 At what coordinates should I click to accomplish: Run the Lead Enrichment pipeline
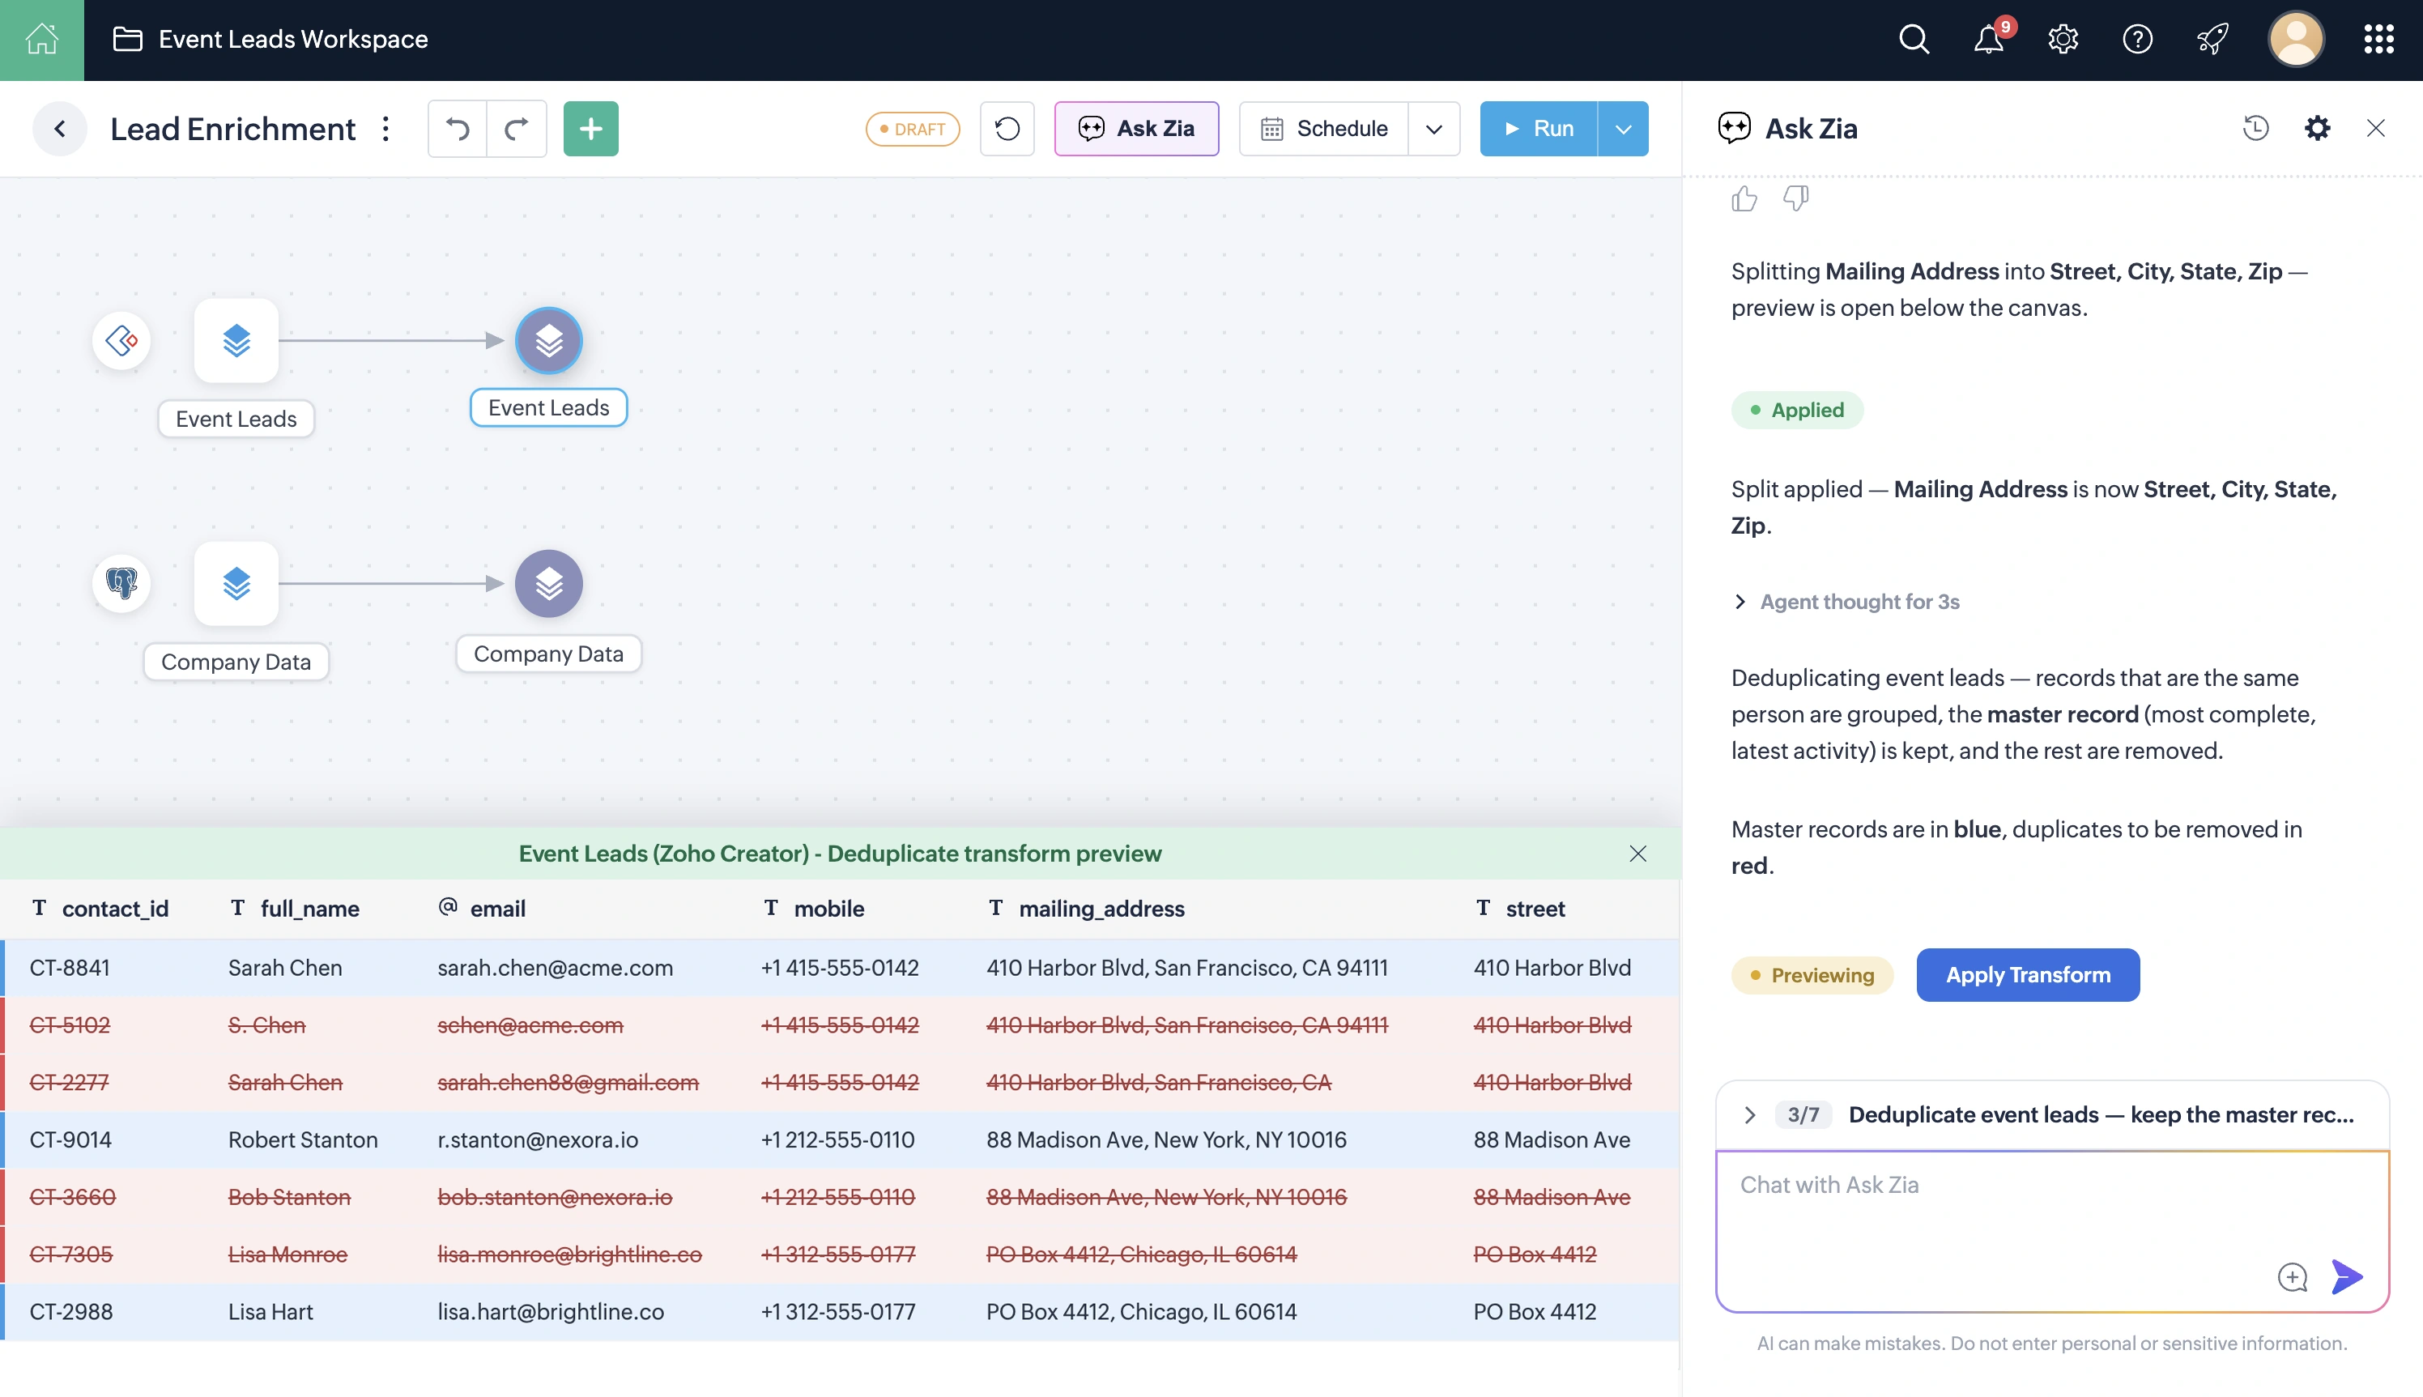point(1539,129)
